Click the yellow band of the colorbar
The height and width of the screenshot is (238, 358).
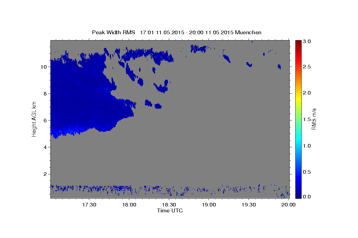tap(298, 98)
